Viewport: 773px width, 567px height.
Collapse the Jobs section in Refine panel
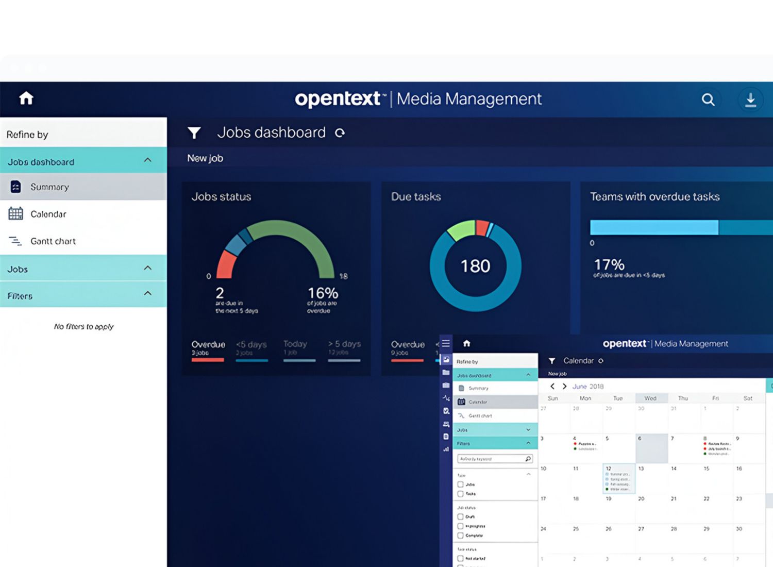point(148,268)
